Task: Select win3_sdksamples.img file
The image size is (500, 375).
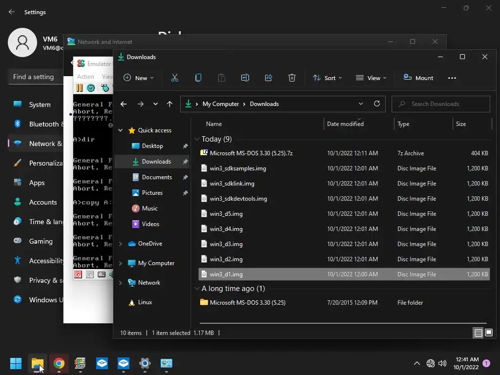Action: point(344,168)
